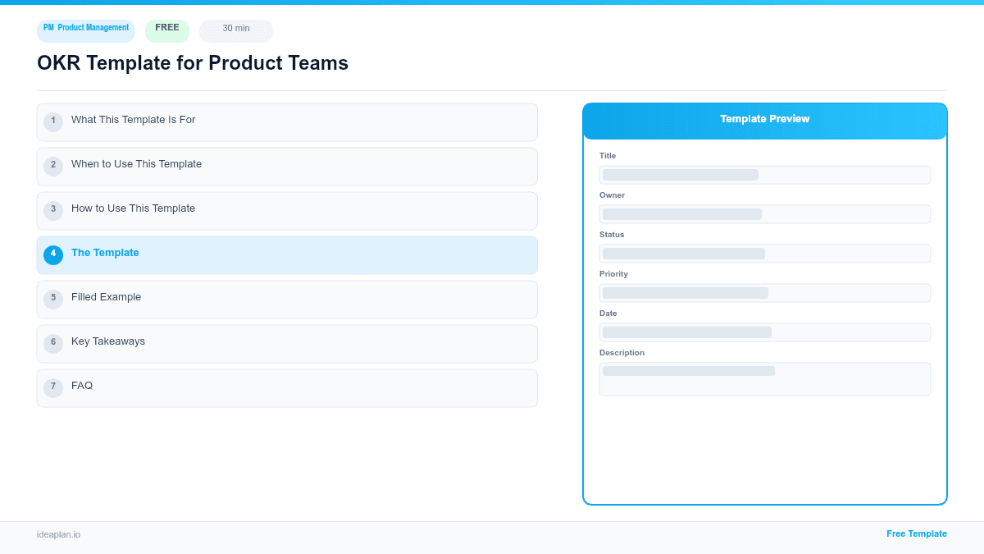
Task: Click the Free Template link
Action: 917,533
